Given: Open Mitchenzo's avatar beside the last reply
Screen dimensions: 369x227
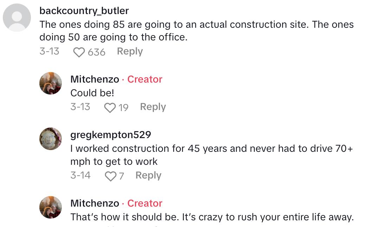Looking at the screenshot, I should [x=51, y=207].
